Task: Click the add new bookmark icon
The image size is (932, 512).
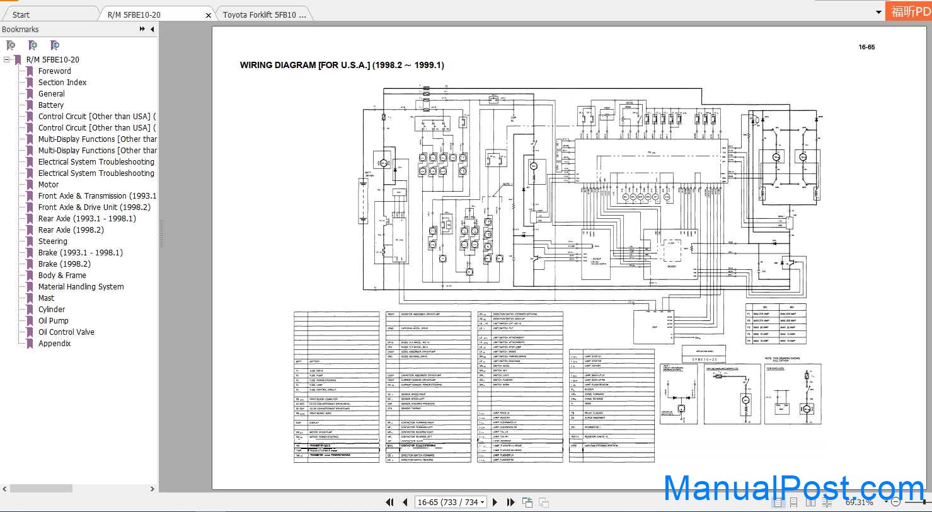Action: tap(33, 45)
